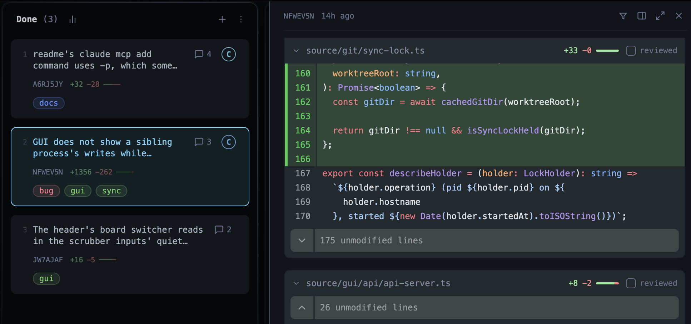The width and height of the screenshot is (691, 324).
Task: Expand the 175 unmodified lines downward
Action: [302, 241]
